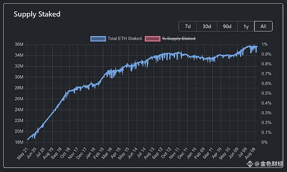Click the 36M y-axis label
287x172 pixels.
19,44
